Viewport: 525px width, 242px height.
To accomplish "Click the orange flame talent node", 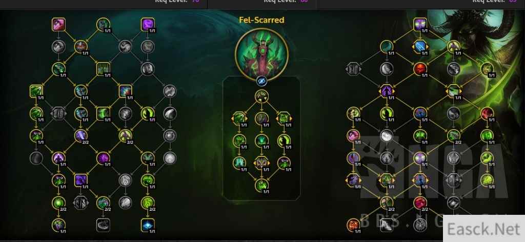I will [x=353, y=225].
